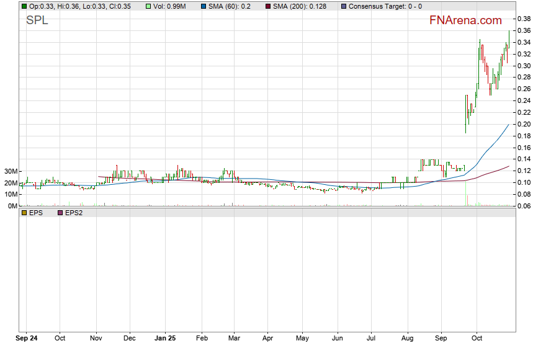Screen dimensions: 533x351
Task: Click the 0.20 price axis label
Action: pos(522,124)
